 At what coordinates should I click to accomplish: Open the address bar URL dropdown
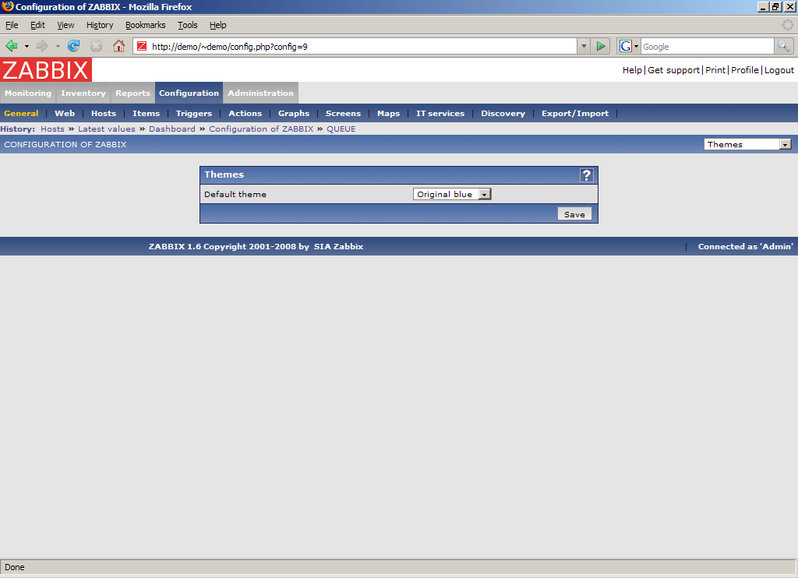coord(584,46)
